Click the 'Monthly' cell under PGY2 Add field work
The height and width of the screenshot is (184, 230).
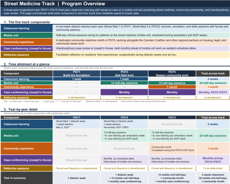pos(124,92)
